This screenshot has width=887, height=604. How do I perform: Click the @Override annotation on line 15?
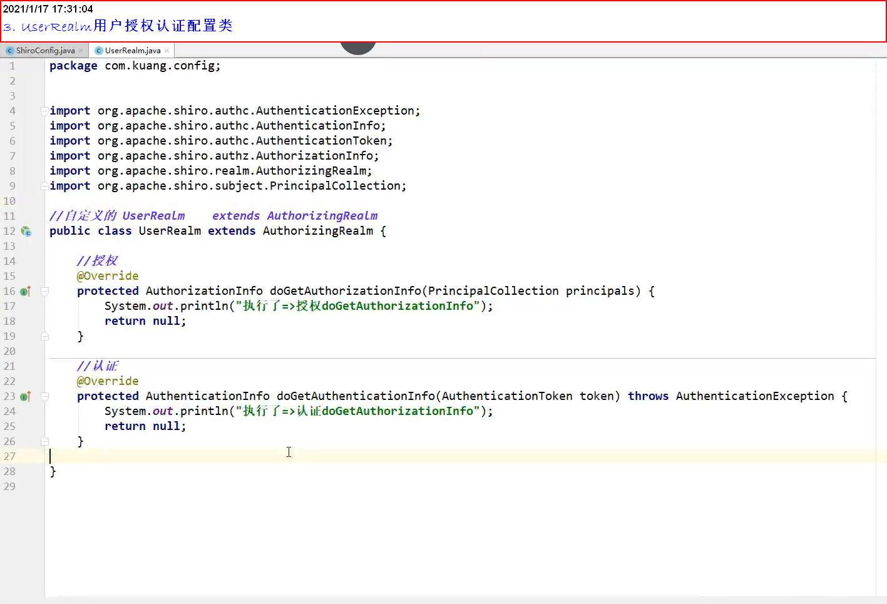click(x=108, y=276)
